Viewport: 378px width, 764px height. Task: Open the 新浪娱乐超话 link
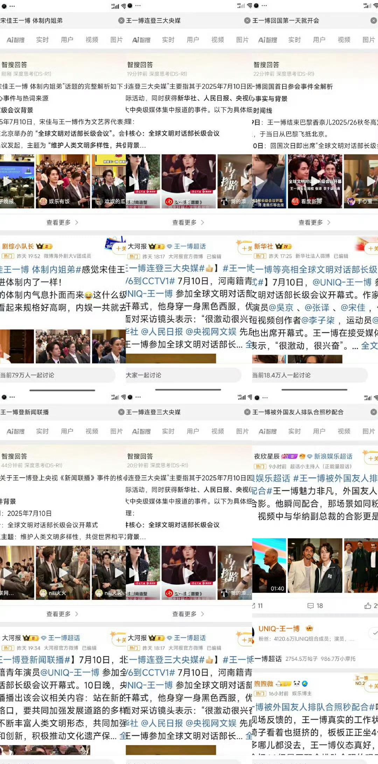pos(333,456)
